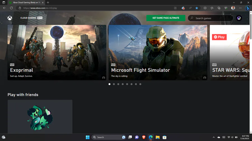Viewport: 252px width, 141px height.
Task: Open the STAR WARS Squadrons card
Action: [x=230, y=52]
